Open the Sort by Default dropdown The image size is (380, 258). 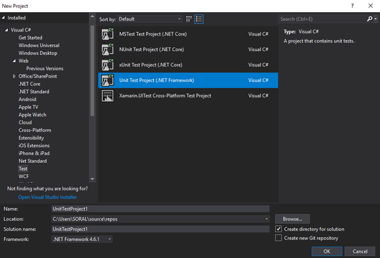point(150,19)
